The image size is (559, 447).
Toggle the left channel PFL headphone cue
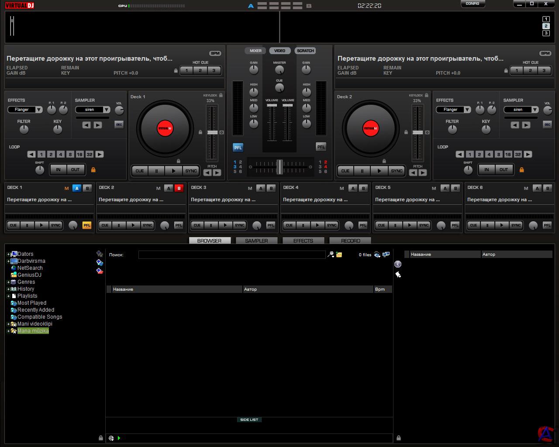point(238,148)
